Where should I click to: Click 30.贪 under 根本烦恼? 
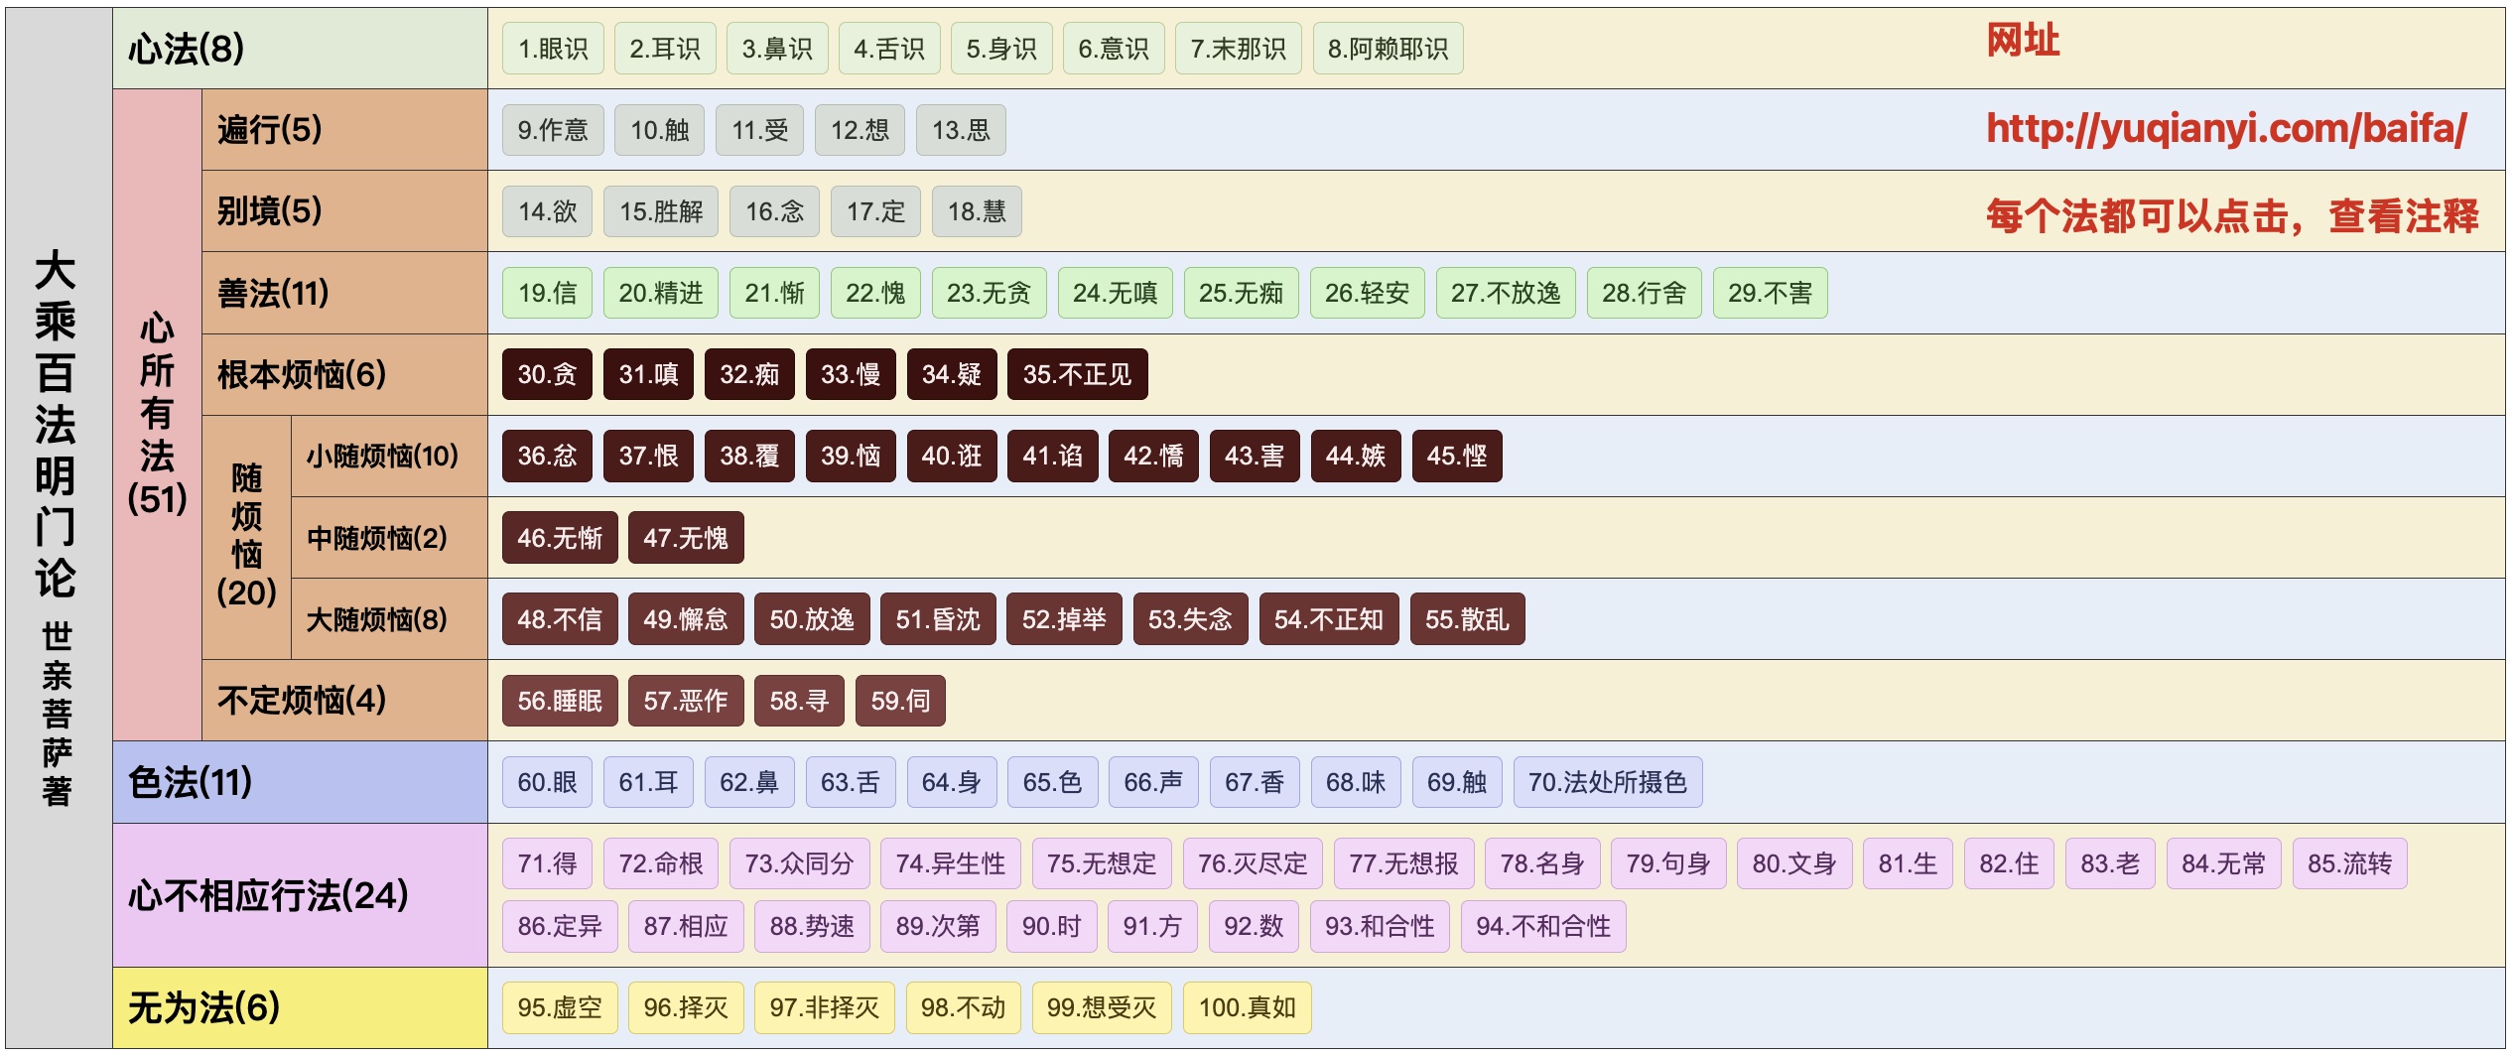[547, 374]
